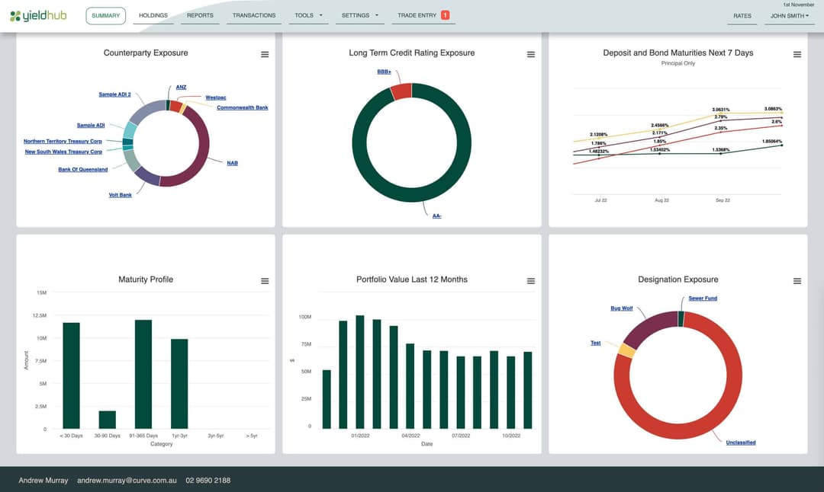Click the 91-365 Days maturity bar
The image size is (824, 492).
click(x=143, y=373)
